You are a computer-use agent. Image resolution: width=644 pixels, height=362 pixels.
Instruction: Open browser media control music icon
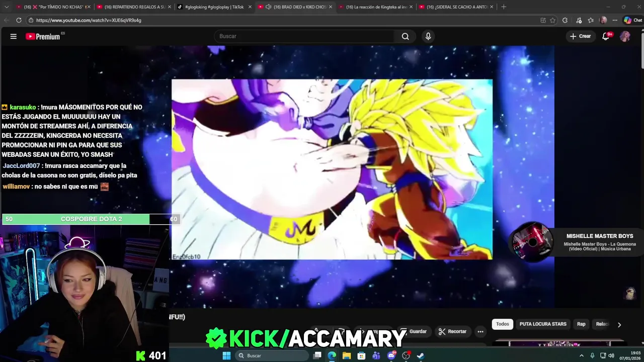click(x=579, y=20)
